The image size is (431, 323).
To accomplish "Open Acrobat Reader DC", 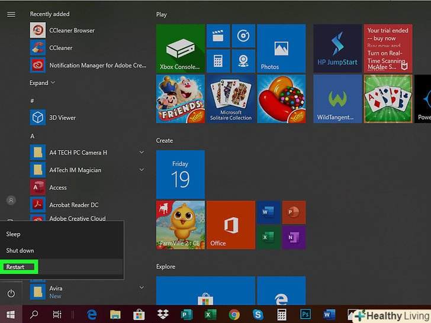I will click(x=73, y=205).
